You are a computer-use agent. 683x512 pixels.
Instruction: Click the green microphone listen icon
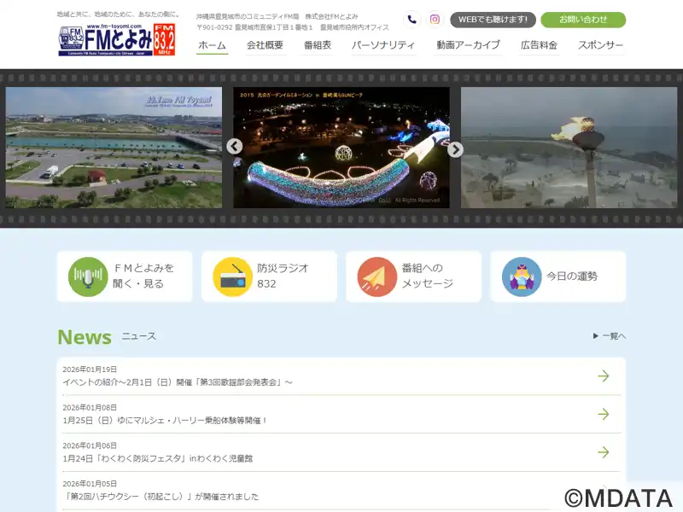coord(88,276)
